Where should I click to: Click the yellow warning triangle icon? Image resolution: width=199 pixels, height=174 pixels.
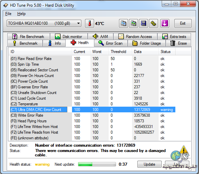tap(184, 150)
